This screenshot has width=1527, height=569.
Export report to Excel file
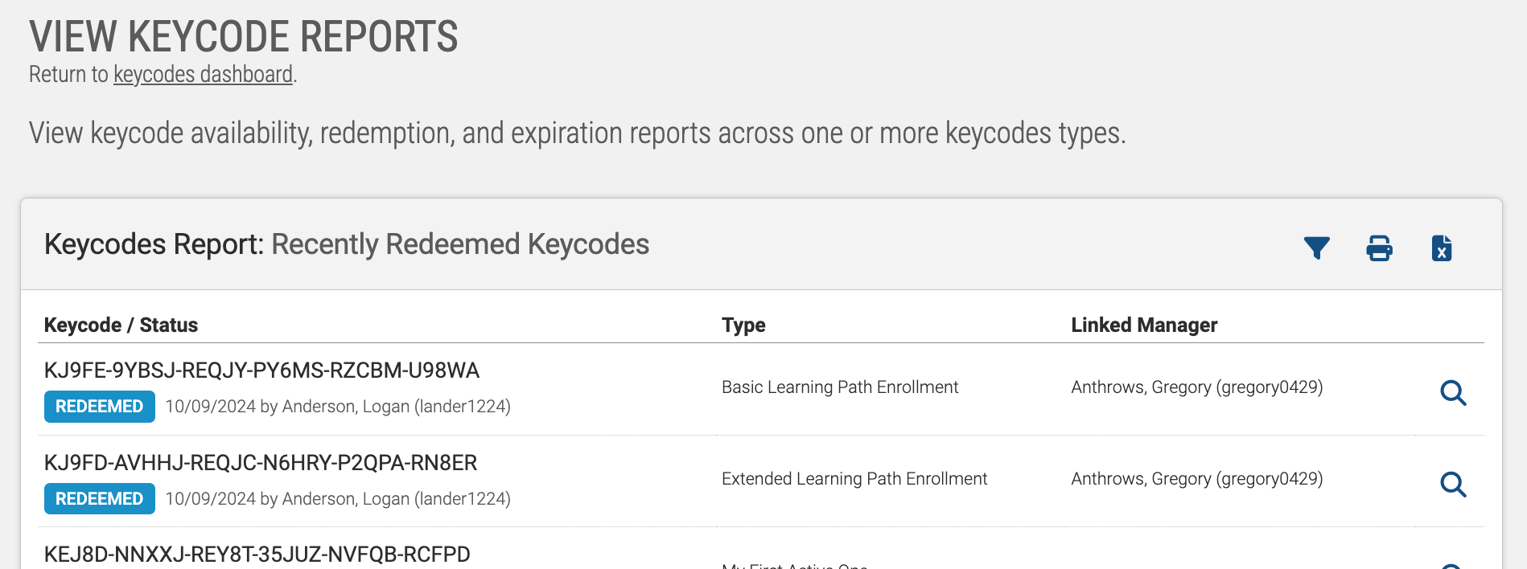[x=1442, y=248]
